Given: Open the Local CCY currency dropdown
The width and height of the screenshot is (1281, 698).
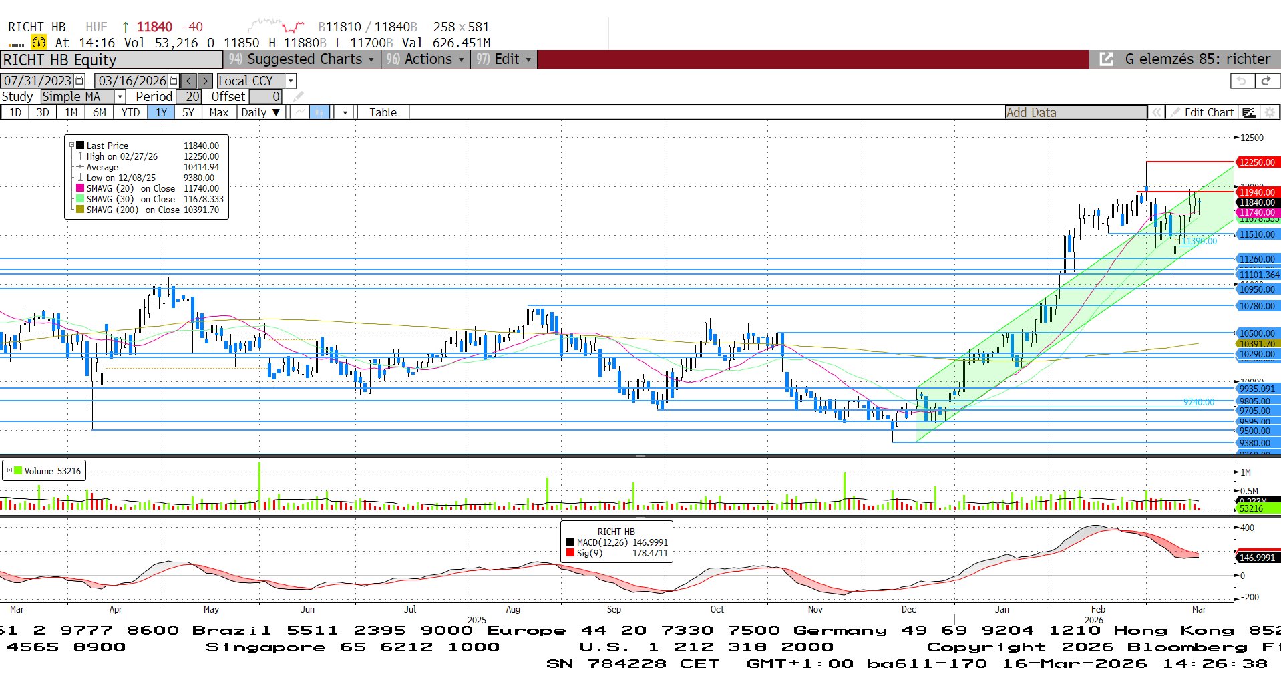Looking at the screenshot, I should coord(291,81).
